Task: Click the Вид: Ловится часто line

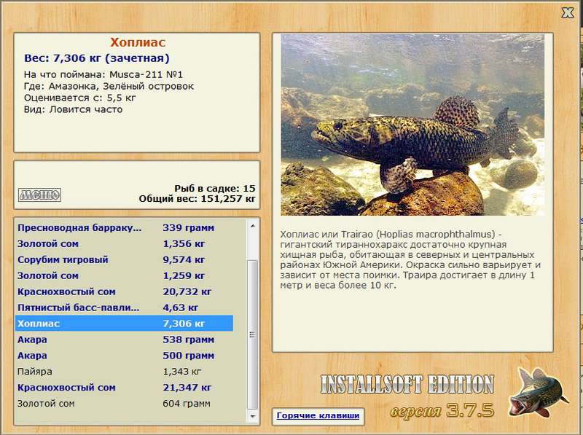Action: tap(74, 110)
